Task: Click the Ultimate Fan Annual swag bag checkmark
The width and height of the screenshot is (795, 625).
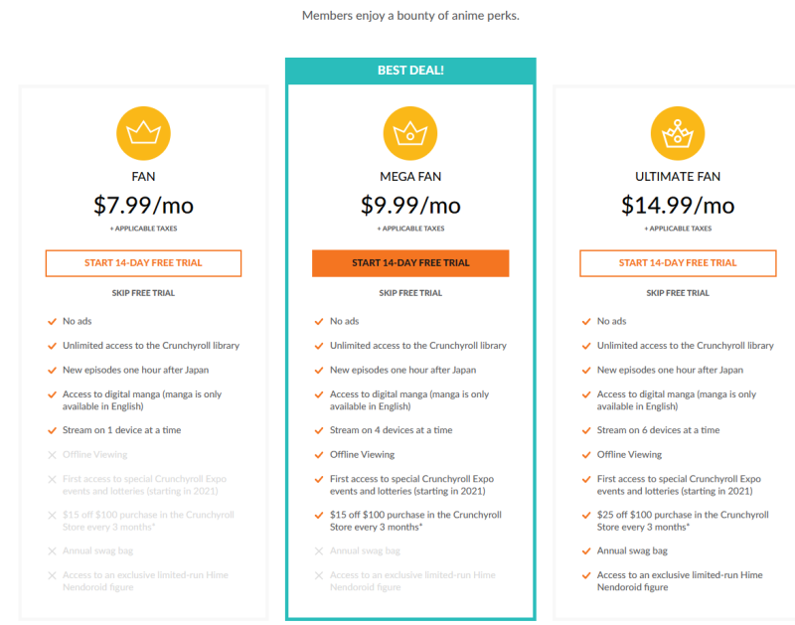Action: click(x=586, y=551)
